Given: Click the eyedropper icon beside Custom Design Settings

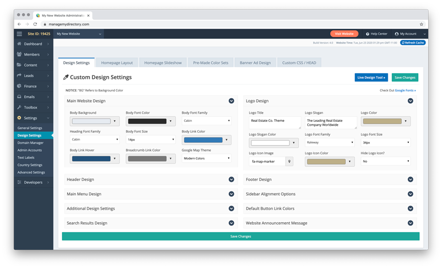Looking at the screenshot, I should (66, 77).
